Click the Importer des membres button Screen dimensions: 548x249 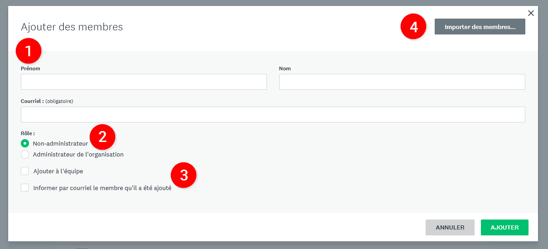click(x=480, y=27)
